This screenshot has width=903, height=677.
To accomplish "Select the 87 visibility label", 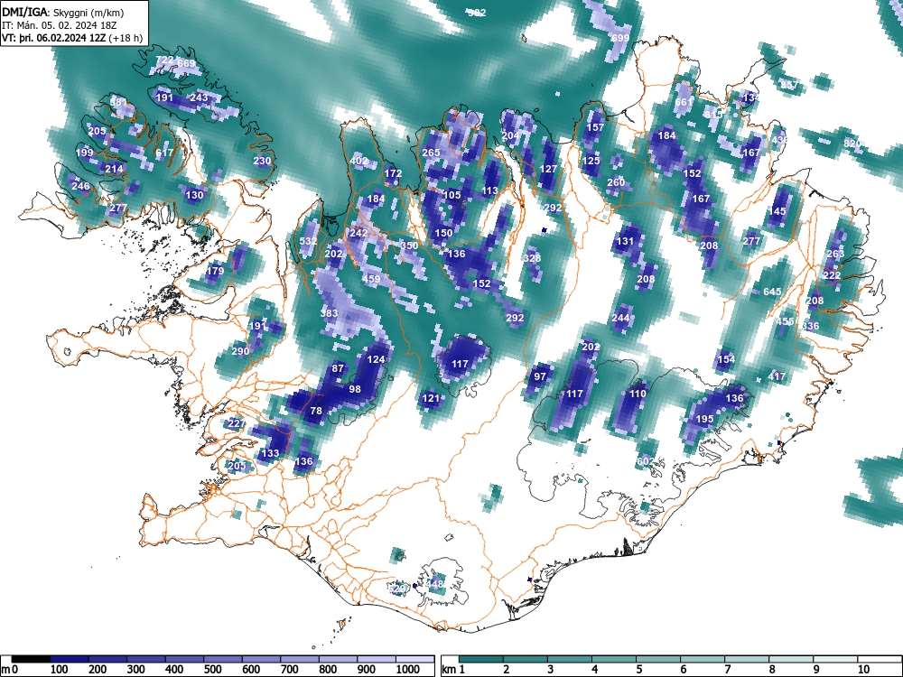I will (338, 368).
